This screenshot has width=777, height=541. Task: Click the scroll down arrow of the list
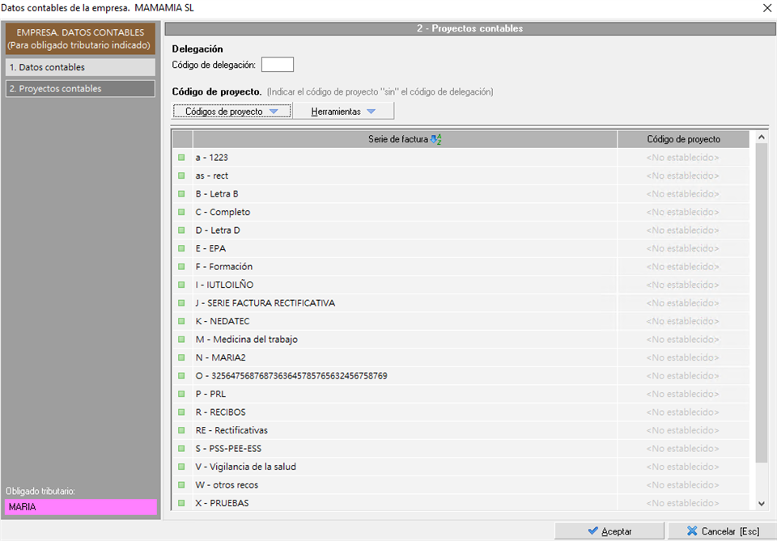(762, 503)
